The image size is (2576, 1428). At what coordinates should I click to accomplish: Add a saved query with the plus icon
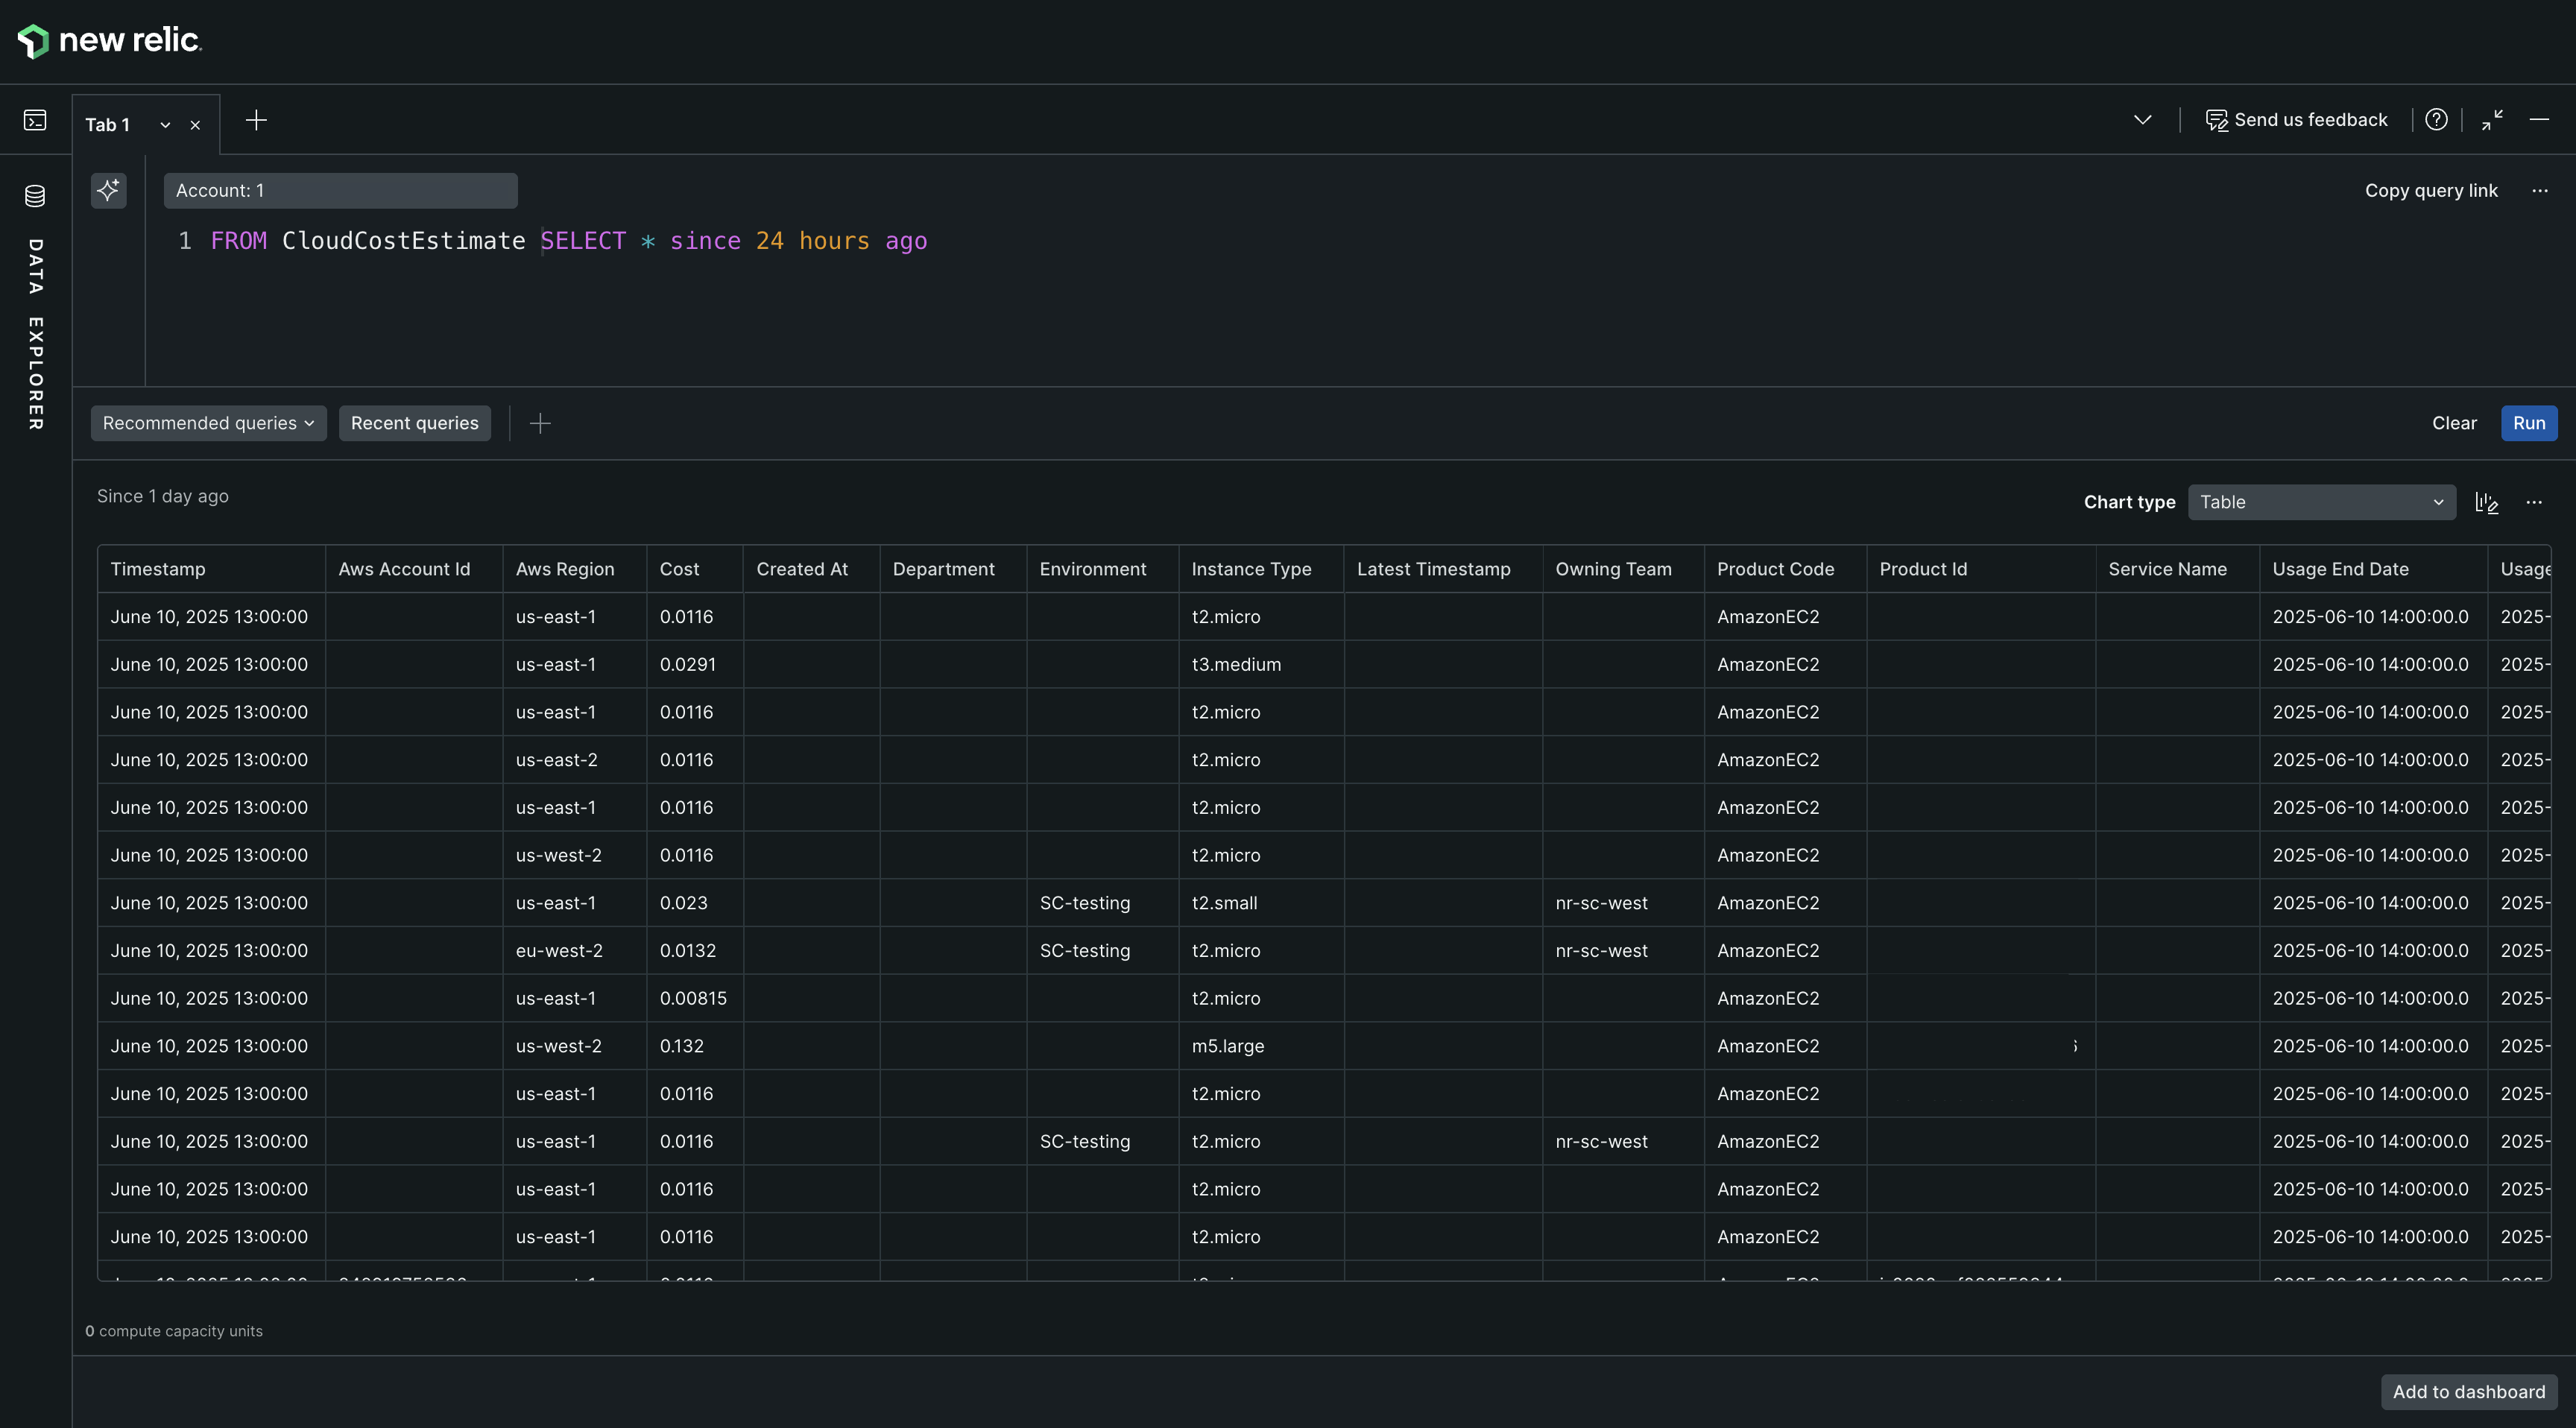coord(540,424)
